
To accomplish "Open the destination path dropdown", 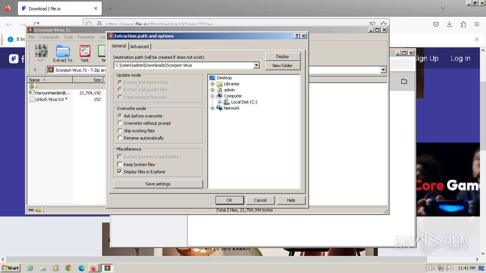I will tap(256, 65).
